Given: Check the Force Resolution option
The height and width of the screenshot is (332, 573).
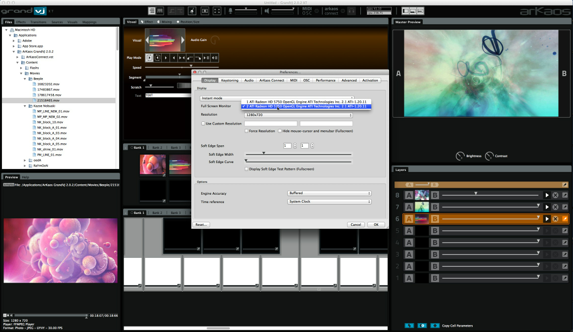Looking at the screenshot, I should (x=247, y=131).
